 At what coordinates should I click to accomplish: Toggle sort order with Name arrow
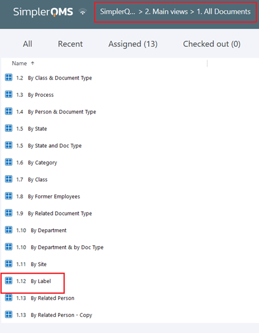click(x=33, y=63)
